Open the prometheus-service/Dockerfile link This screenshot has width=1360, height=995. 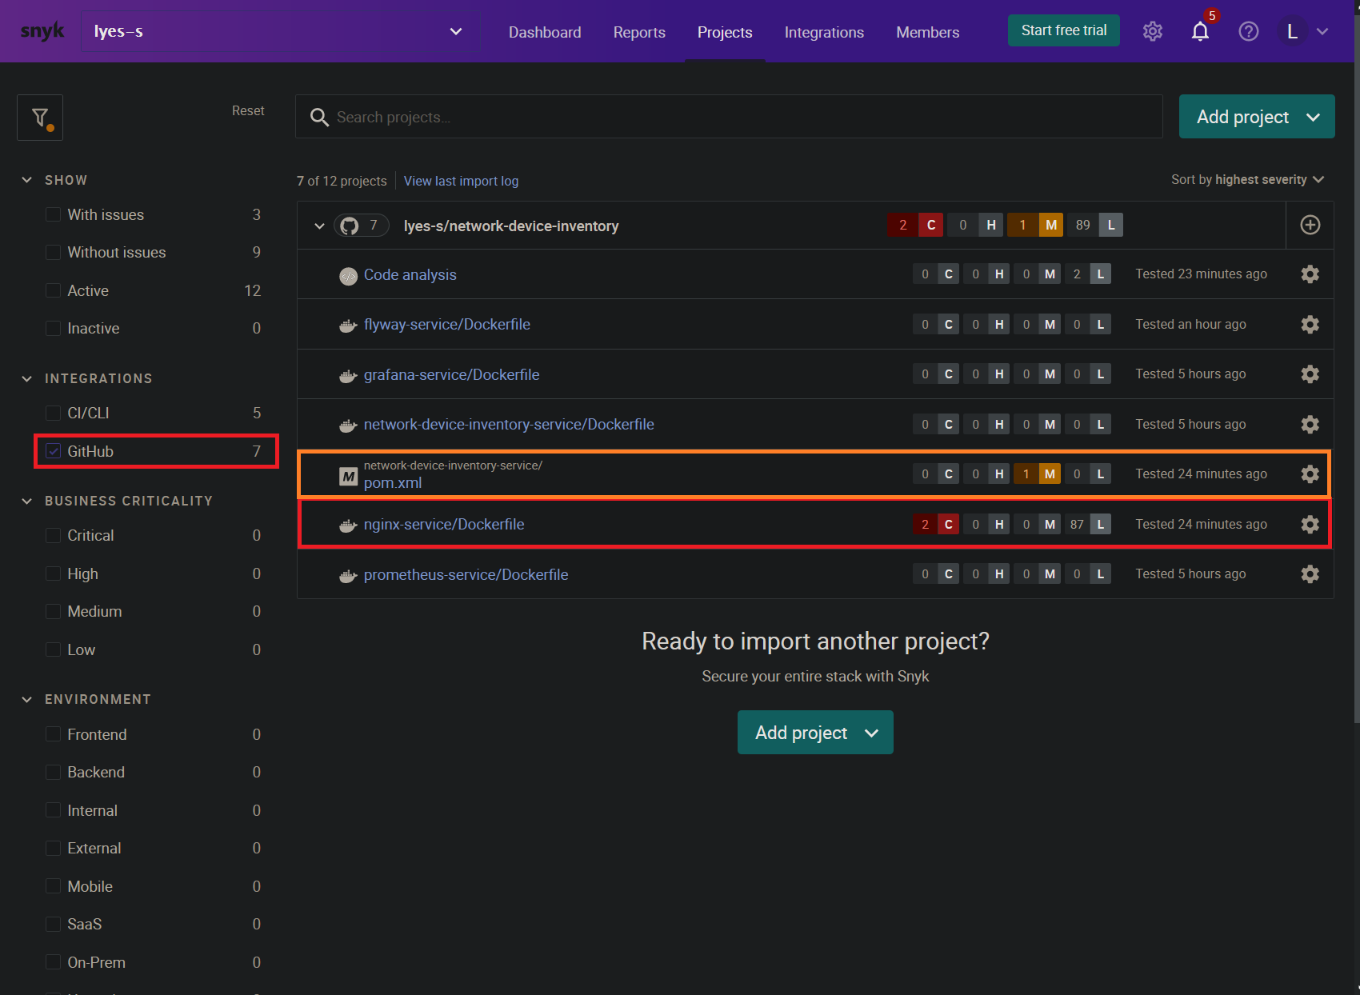click(x=466, y=574)
